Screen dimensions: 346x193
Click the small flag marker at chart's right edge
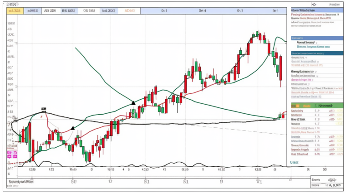pos(280,115)
